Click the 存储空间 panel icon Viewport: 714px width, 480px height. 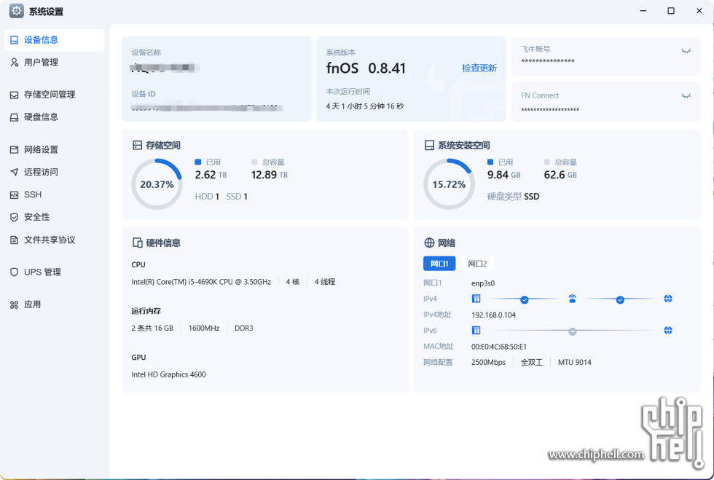click(137, 145)
